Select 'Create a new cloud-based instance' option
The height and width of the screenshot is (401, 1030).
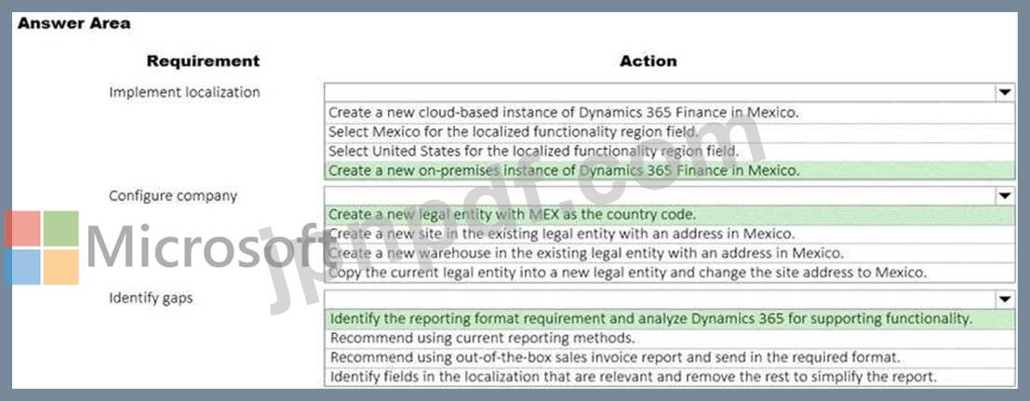point(670,113)
